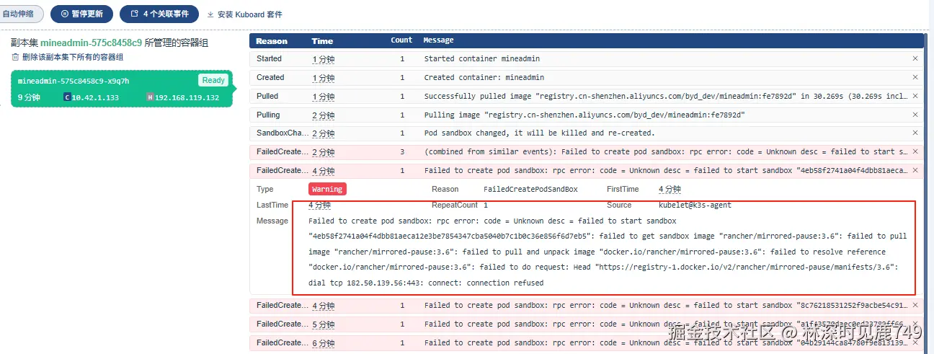Click the Ready status badge on pod
This screenshot has width=934, height=354.
pyautogui.click(x=213, y=81)
